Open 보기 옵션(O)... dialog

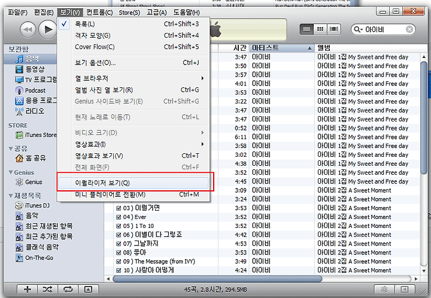[x=133, y=63]
